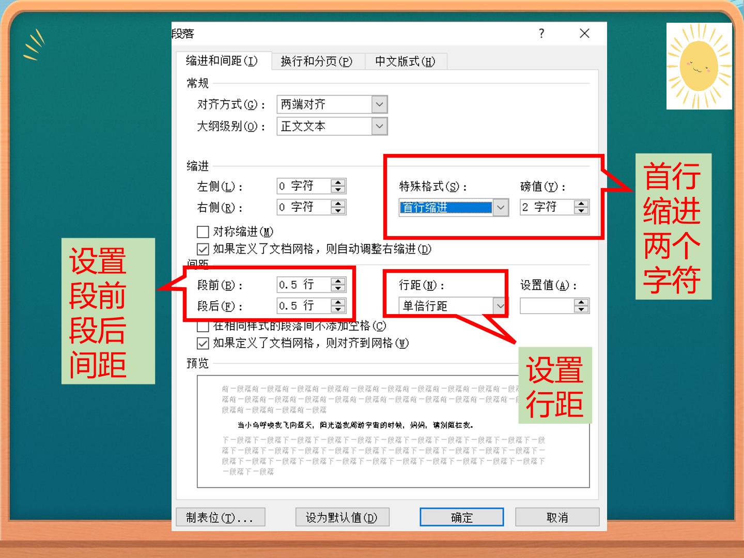Screen dimensions: 744x558
Task: Open 特殊格式 dropdown arrow
Action: pyautogui.click(x=500, y=208)
